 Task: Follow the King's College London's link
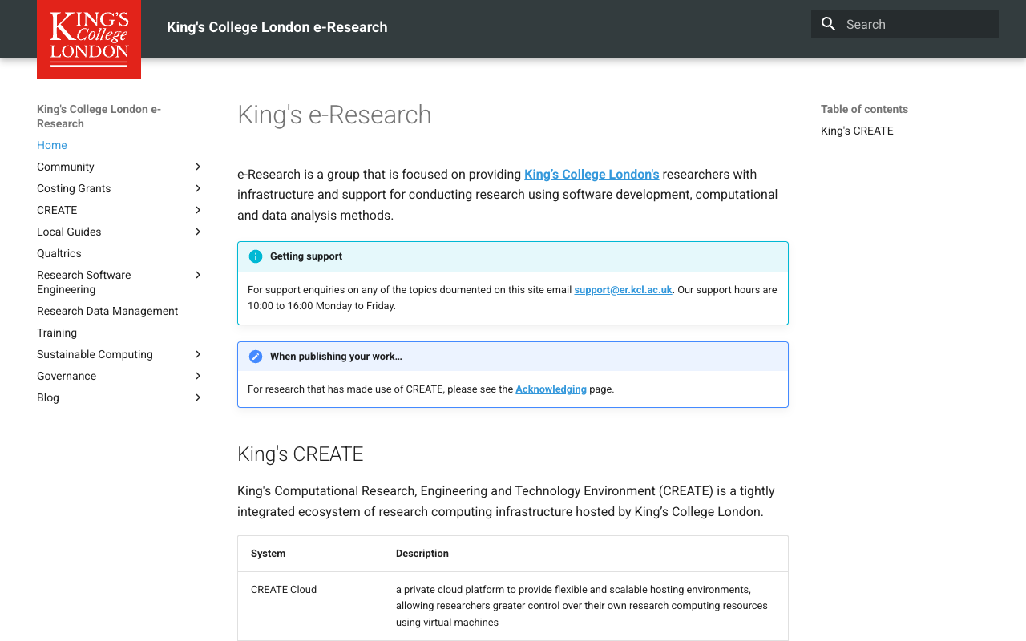(592, 174)
